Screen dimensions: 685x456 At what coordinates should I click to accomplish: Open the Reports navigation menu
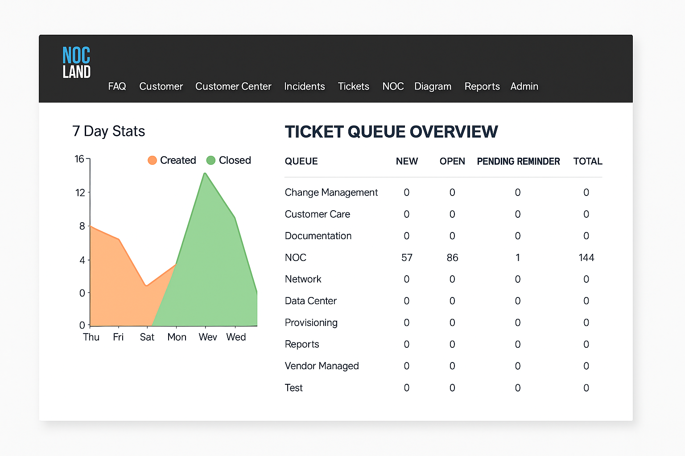(482, 86)
